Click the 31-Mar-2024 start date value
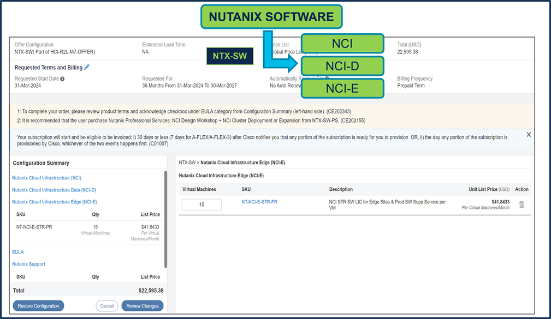The height and width of the screenshot is (319, 551). pos(27,86)
